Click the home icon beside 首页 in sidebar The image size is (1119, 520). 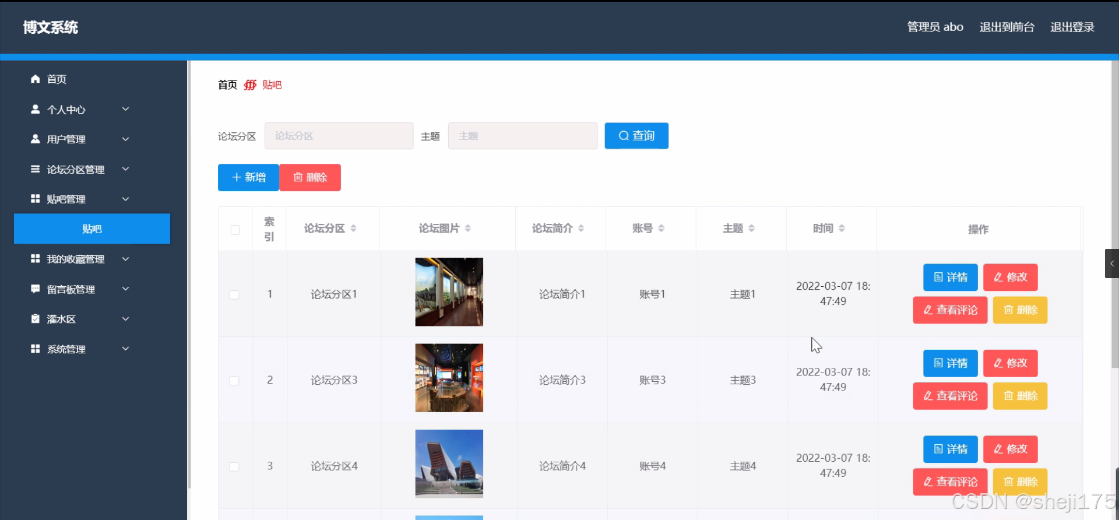tap(36, 79)
